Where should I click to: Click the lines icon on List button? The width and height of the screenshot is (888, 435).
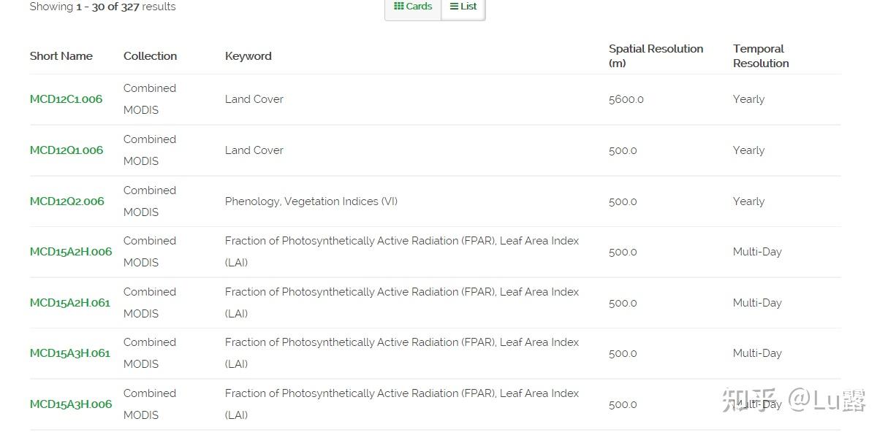(x=454, y=7)
